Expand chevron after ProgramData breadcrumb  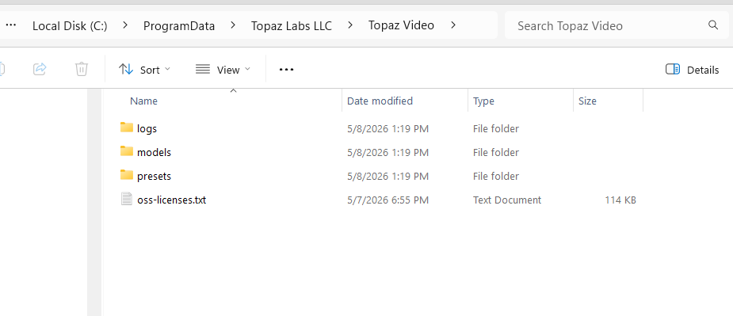233,25
